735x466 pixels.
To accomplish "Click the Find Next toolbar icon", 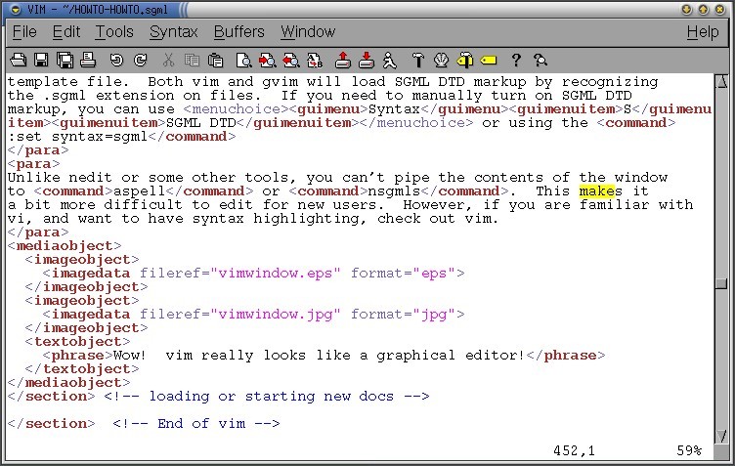I will (267, 60).
